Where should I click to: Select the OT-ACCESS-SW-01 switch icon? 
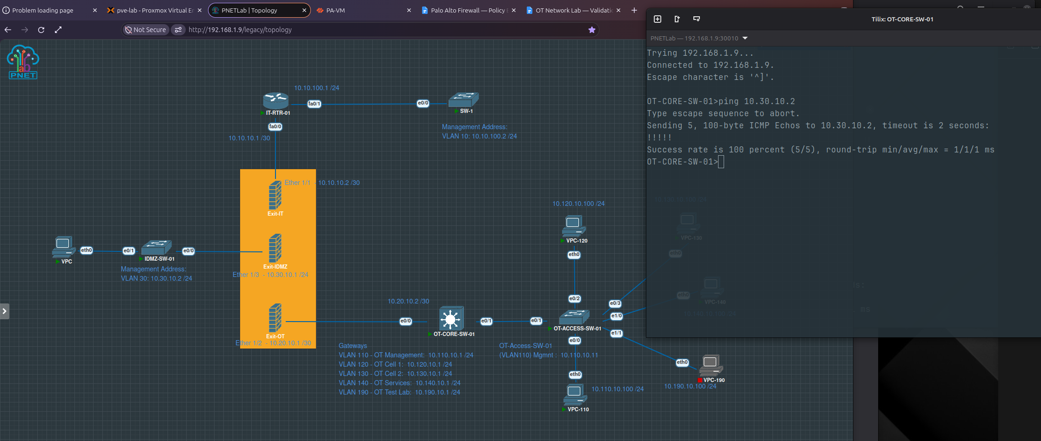pos(574,317)
